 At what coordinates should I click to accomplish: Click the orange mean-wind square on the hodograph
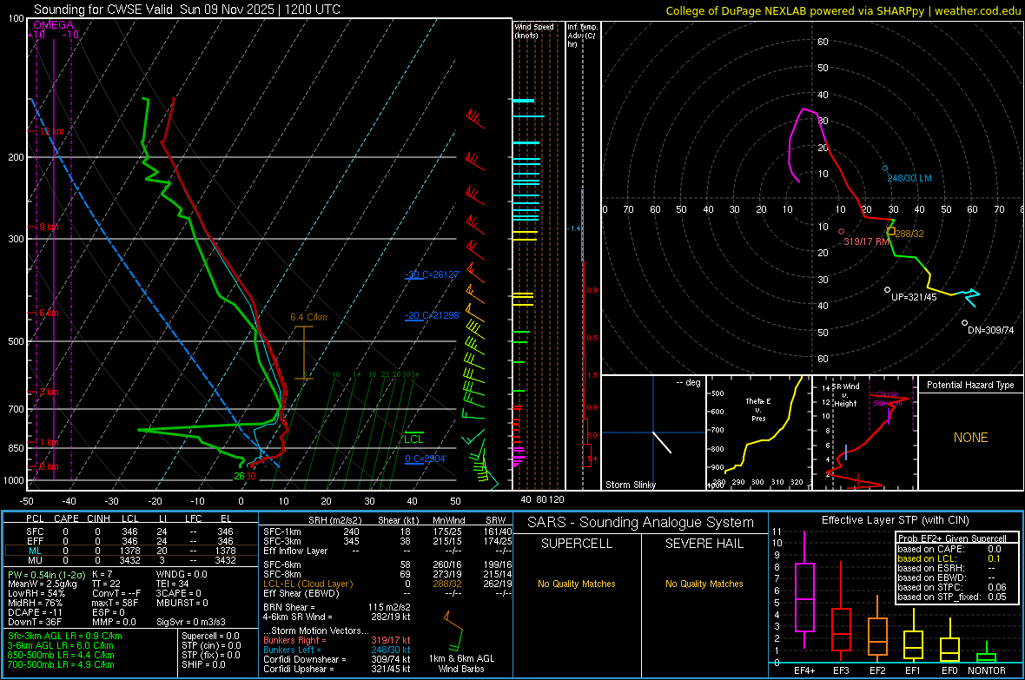891,231
